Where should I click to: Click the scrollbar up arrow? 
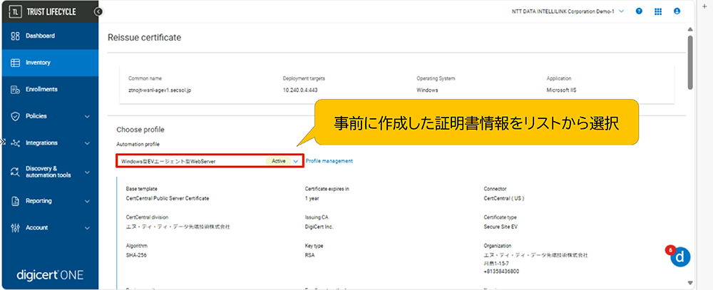tap(690, 30)
